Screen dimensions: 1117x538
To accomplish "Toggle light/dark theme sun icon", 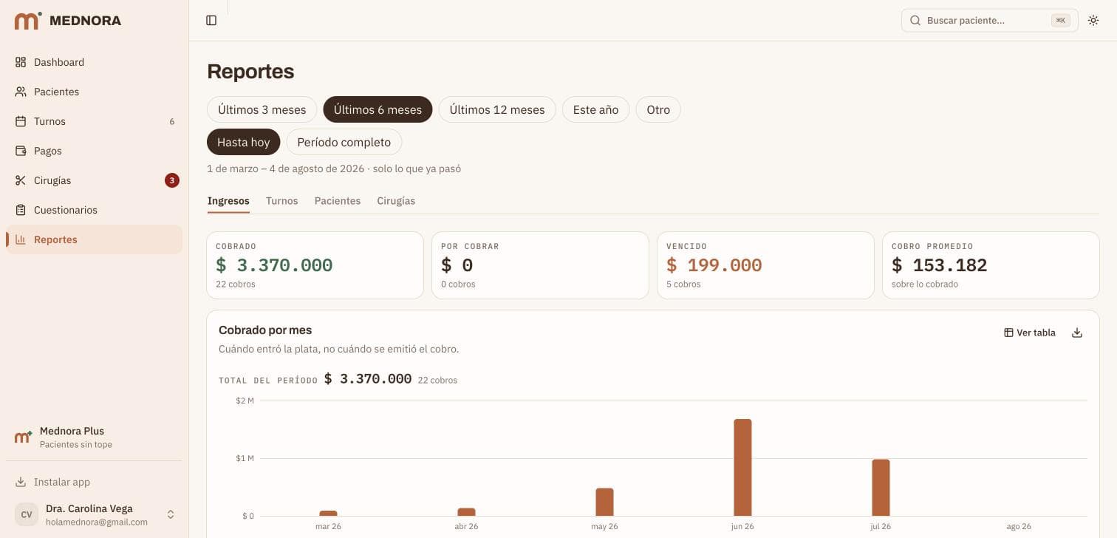I will pos(1093,21).
